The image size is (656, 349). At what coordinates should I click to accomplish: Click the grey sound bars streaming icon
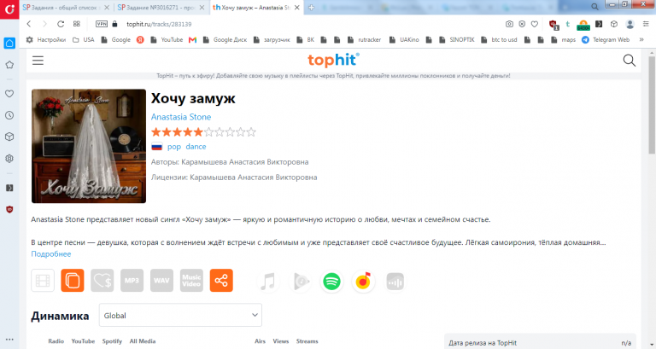(395, 282)
